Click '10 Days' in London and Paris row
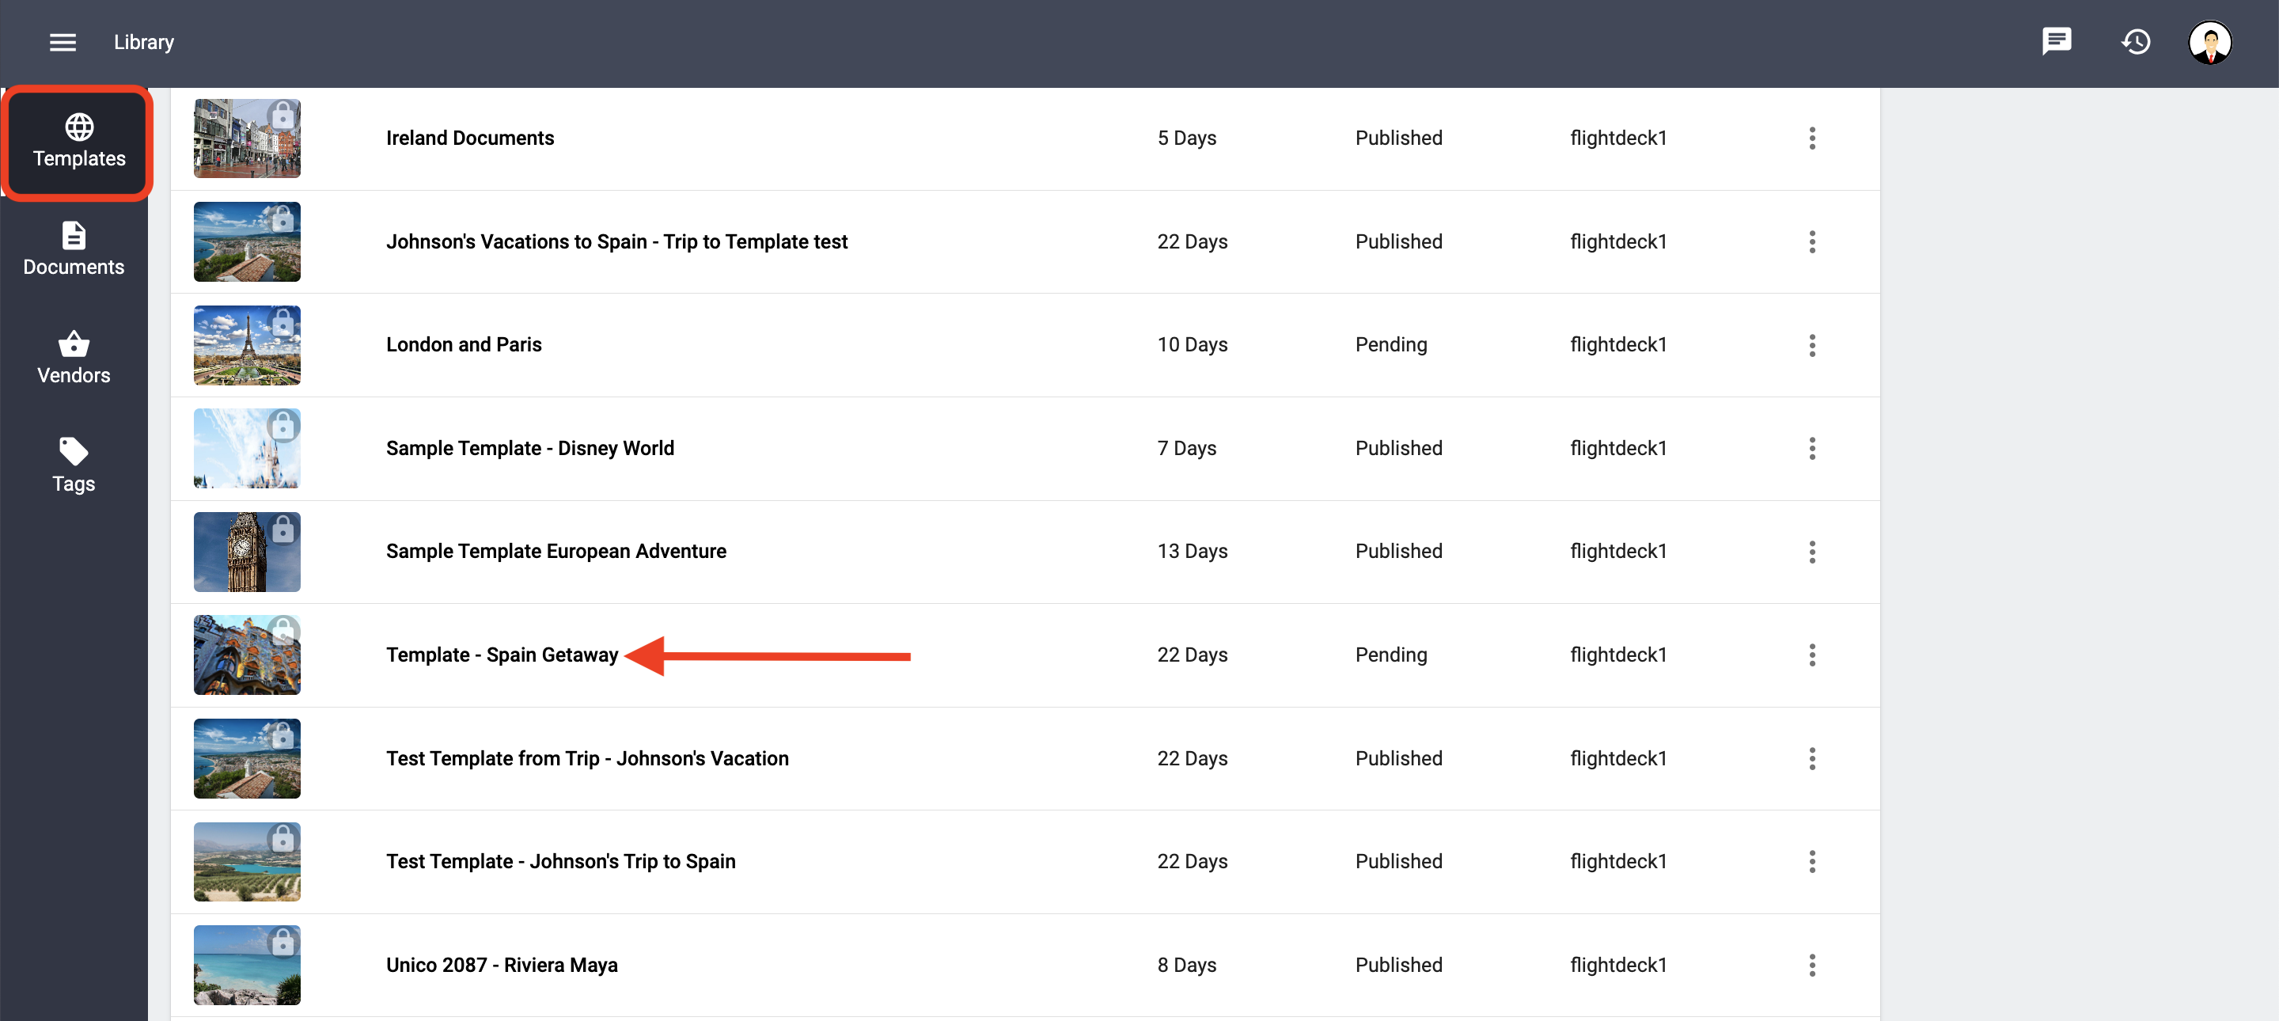 pyautogui.click(x=1192, y=345)
